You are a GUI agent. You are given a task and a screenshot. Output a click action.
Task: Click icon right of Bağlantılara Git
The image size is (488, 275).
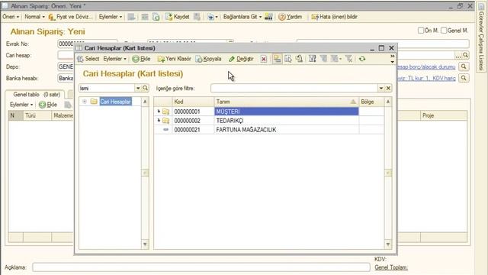268,17
